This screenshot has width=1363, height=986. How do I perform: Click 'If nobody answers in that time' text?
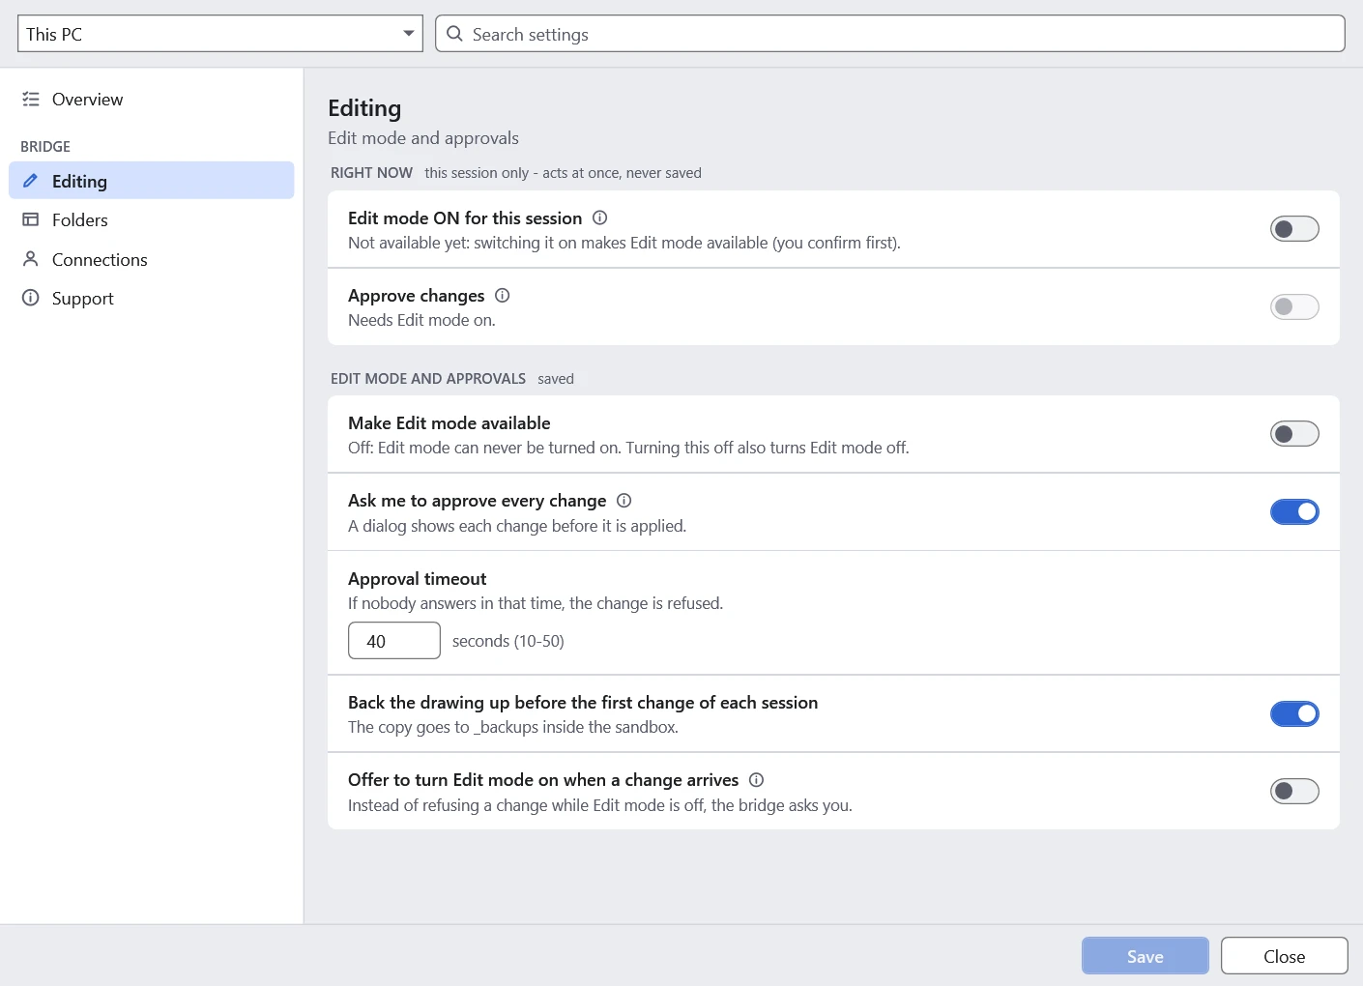click(x=536, y=603)
